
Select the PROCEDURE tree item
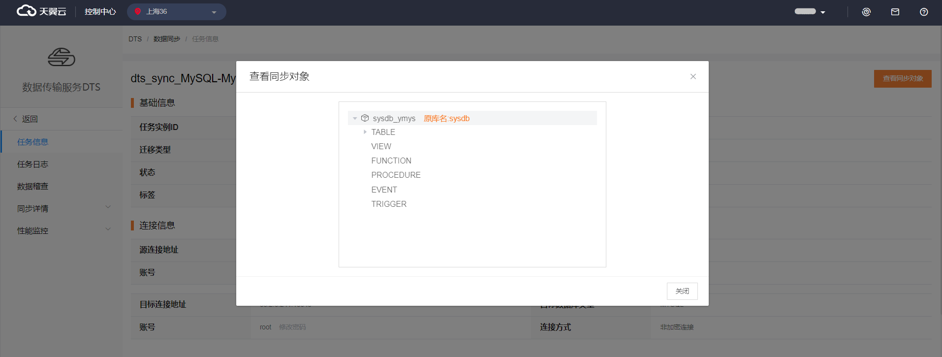point(396,175)
